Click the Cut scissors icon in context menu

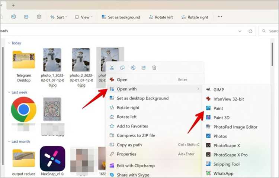click(112, 67)
